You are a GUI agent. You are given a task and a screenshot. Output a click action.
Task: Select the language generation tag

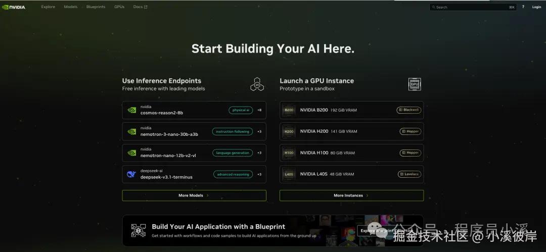point(233,153)
